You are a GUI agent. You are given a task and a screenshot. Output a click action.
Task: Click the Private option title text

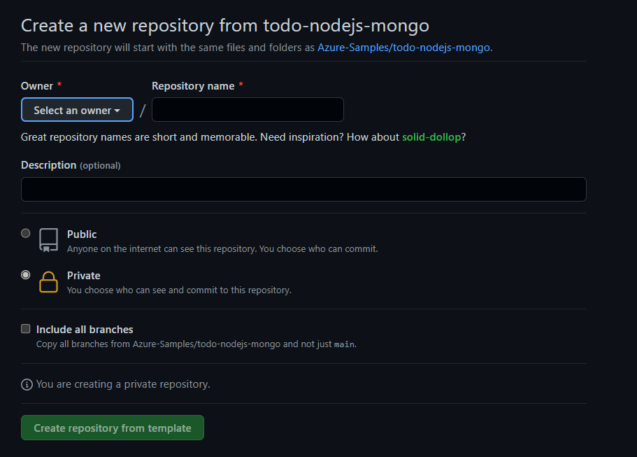(x=83, y=275)
